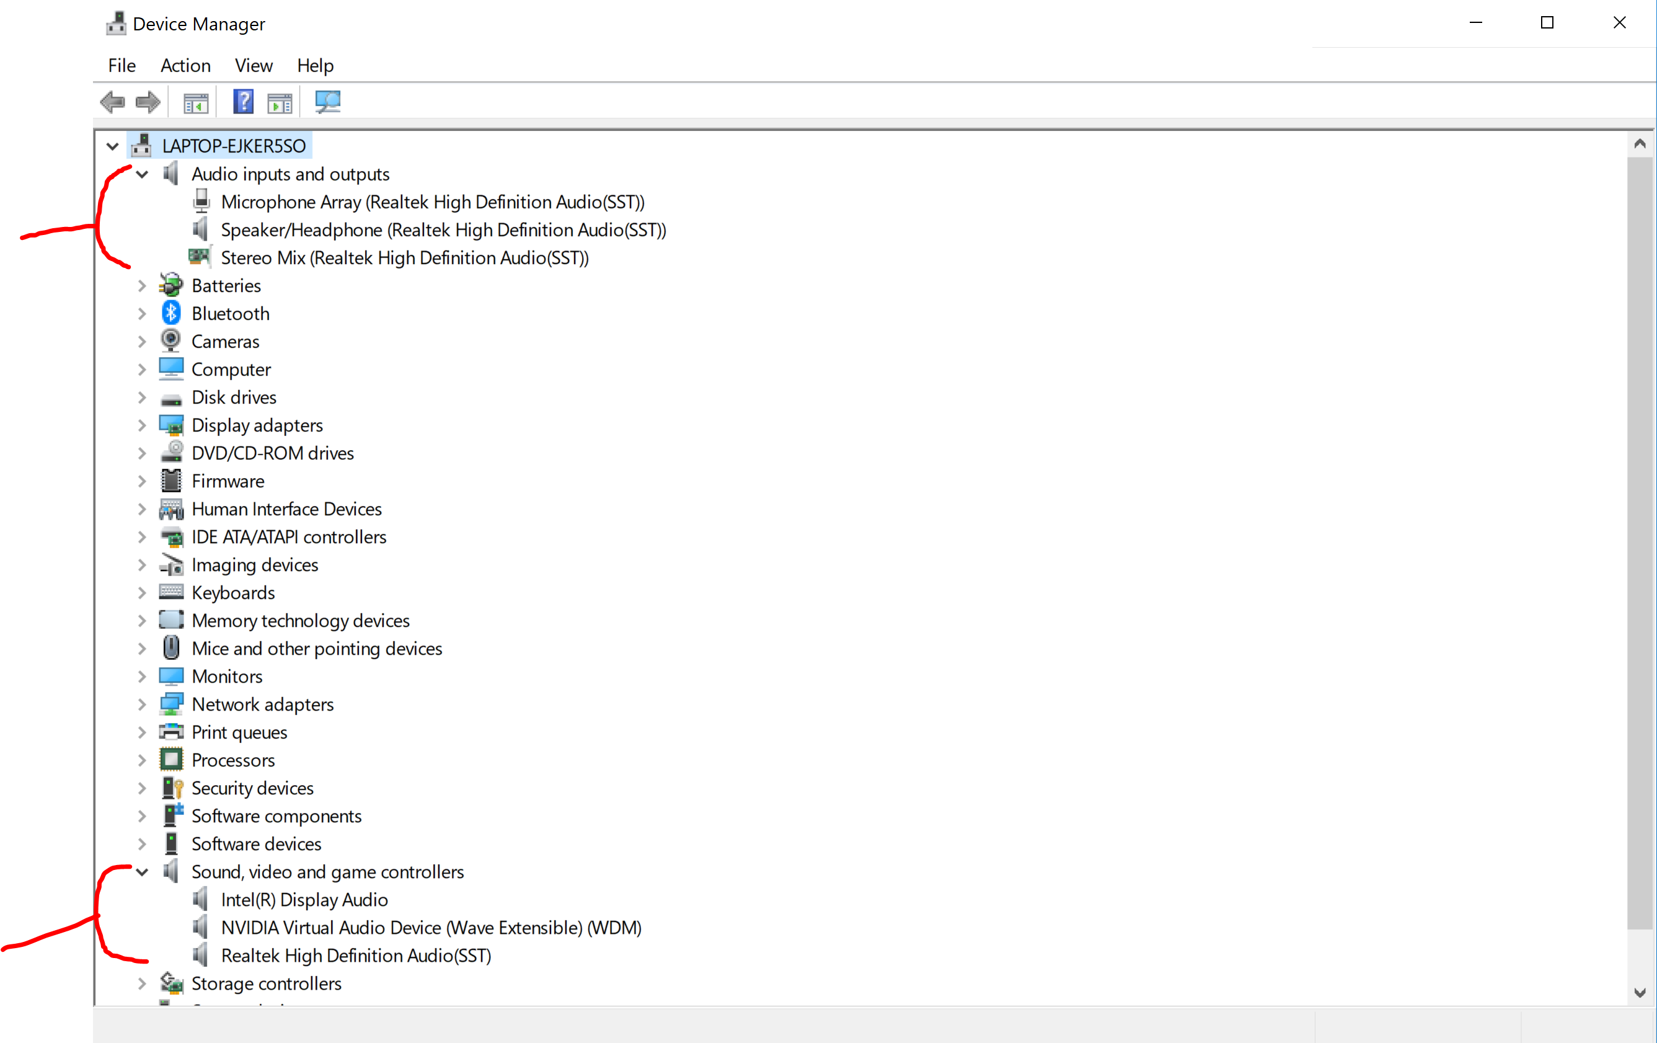Open the View menu

[x=252, y=65]
